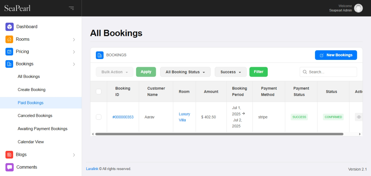Expand the Rooms submenu chevron
Image resolution: width=371 pixels, height=176 pixels.
(74, 40)
